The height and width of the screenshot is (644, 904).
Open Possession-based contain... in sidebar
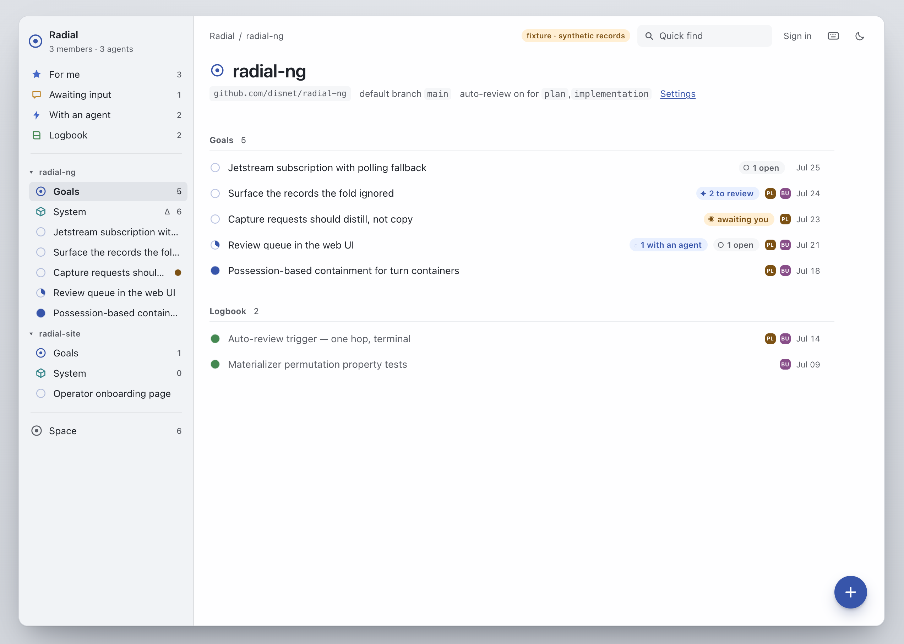coord(108,313)
